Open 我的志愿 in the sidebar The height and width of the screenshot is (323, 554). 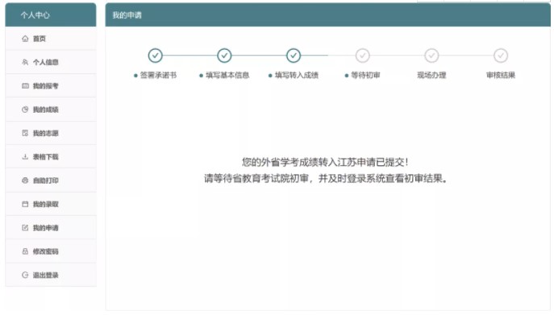pyautogui.click(x=45, y=133)
